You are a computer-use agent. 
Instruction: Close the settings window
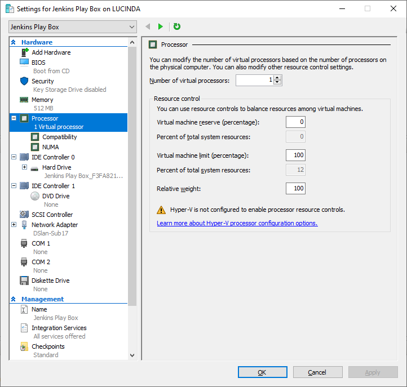click(x=393, y=9)
